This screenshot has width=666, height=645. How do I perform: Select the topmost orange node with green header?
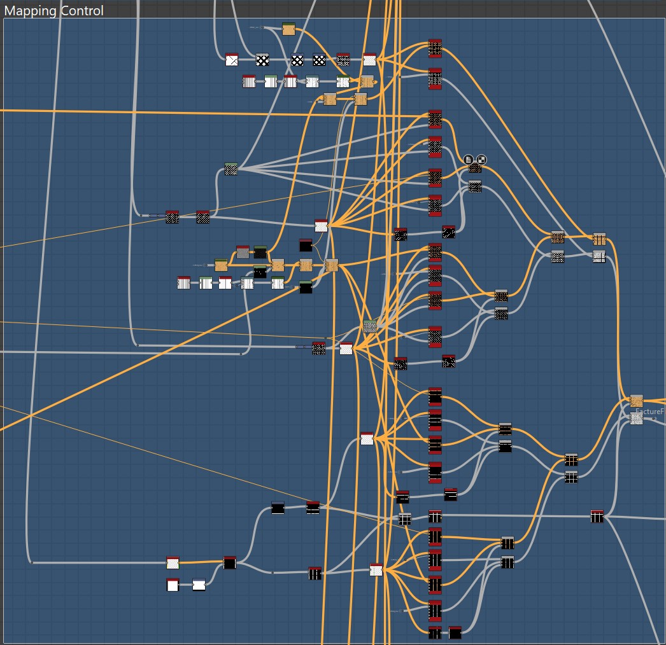[x=288, y=29]
